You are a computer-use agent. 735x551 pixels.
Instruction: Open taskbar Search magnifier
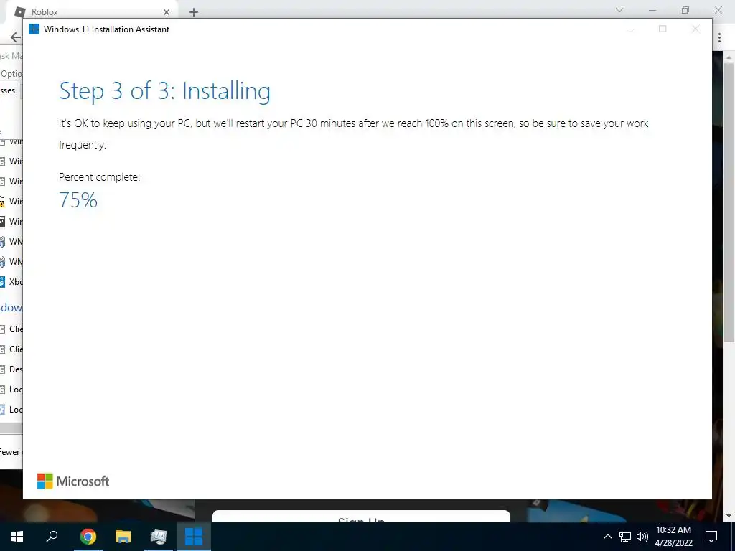52,536
